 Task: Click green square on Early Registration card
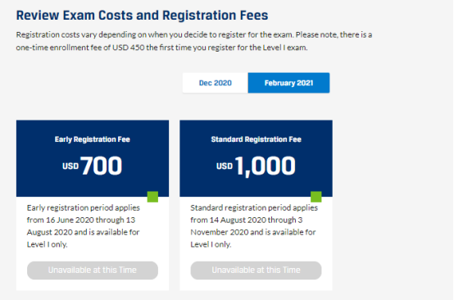pyautogui.click(x=152, y=197)
